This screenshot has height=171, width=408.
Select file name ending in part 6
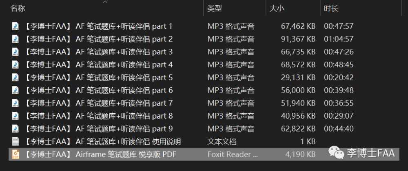pyautogui.click(x=99, y=90)
